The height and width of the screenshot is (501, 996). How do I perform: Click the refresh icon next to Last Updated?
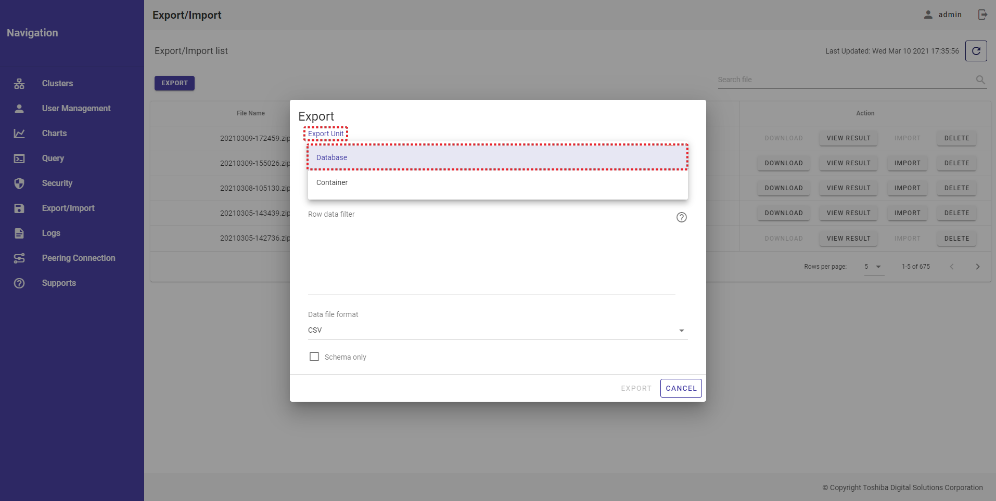(x=976, y=51)
